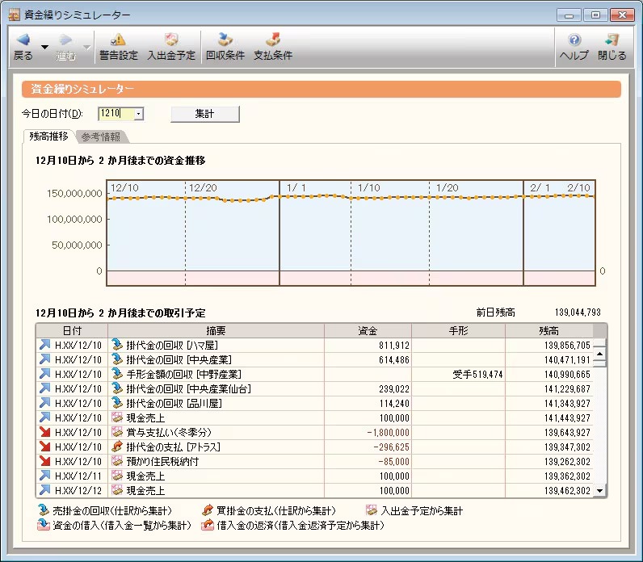Maximize the 資金繰りシミュレーター window
This screenshot has width=643, height=562.
point(595,15)
